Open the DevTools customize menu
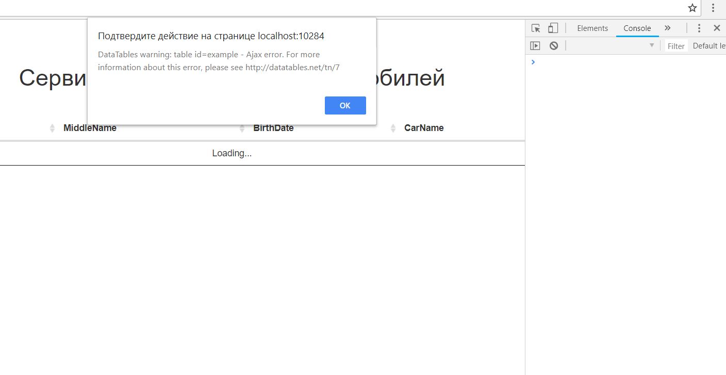This screenshot has height=375, width=726. click(699, 28)
